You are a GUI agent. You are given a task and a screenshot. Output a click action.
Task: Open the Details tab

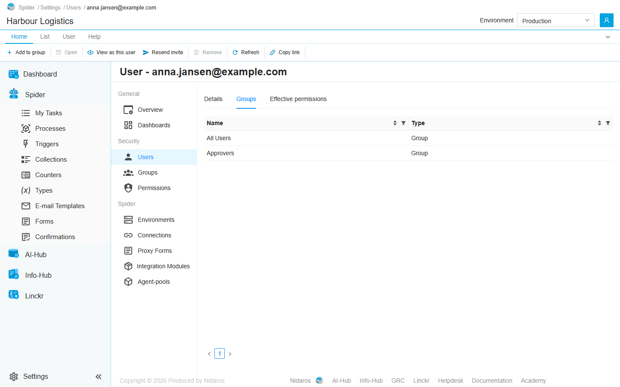[x=213, y=99]
